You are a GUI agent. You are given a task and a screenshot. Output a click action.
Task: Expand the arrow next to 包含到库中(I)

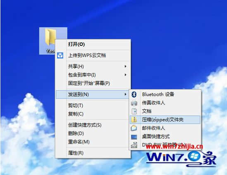click(x=125, y=75)
